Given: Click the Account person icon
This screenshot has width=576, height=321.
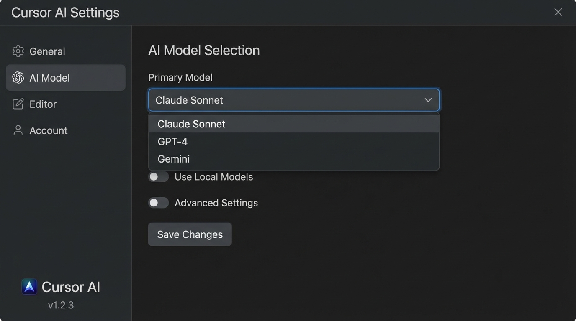Looking at the screenshot, I should tap(18, 130).
